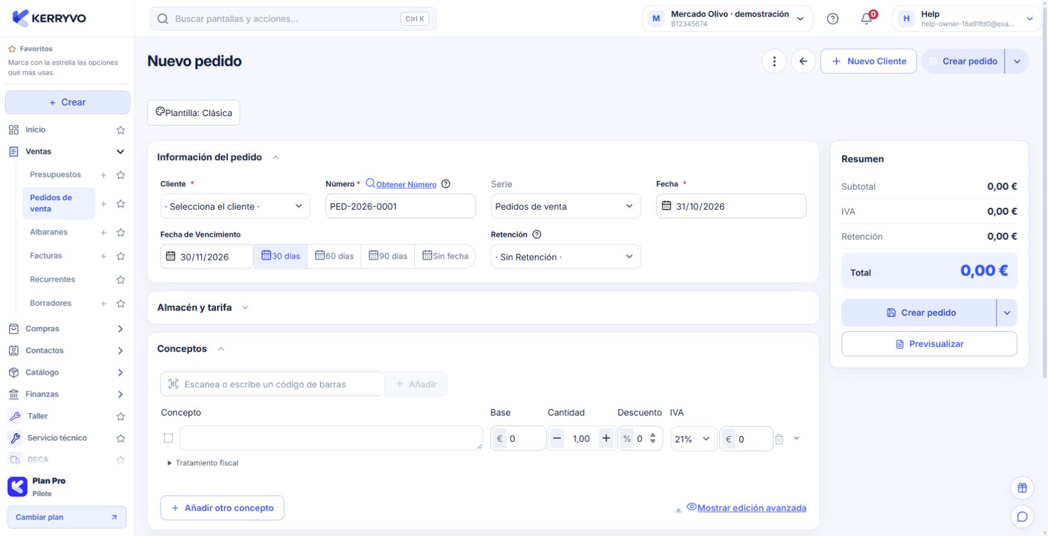Open the Serie dropdown Pedidos de venta
This screenshot has width=1048, height=536.
(x=565, y=206)
